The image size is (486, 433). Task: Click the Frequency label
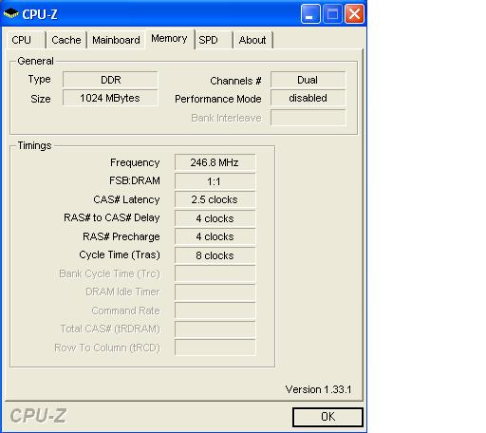(135, 162)
